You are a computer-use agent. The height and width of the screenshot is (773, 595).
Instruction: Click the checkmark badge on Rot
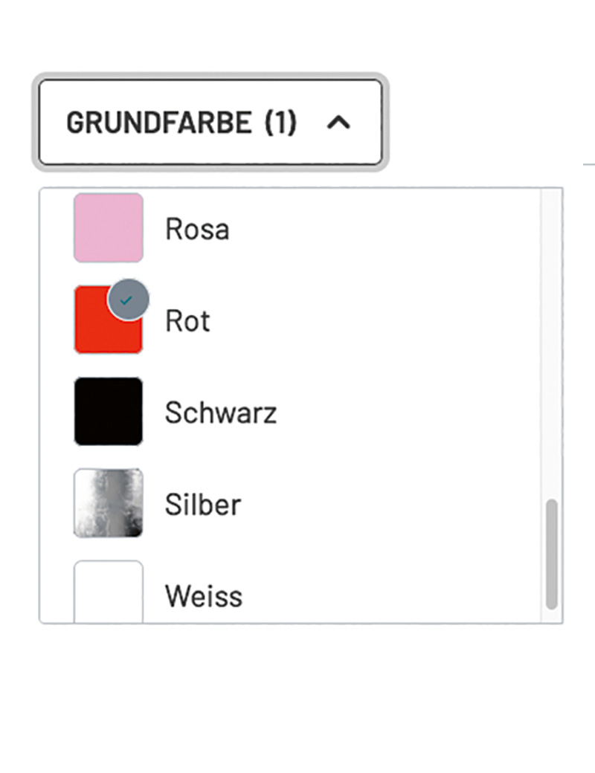(x=128, y=300)
